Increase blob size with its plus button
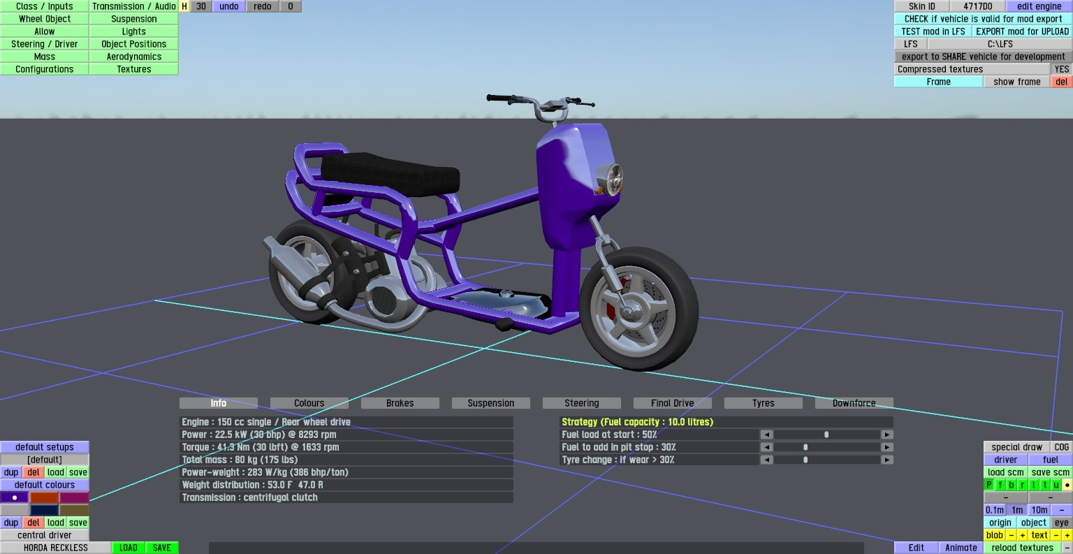The width and height of the screenshot is (1073, 554). tap(1023, 535)
